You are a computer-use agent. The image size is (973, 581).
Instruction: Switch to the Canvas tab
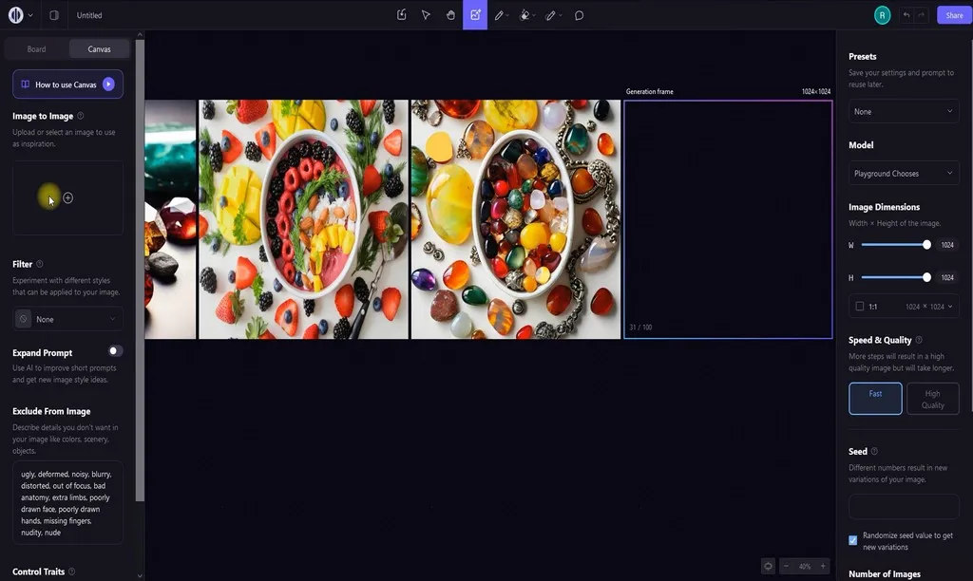pos(99,48)
